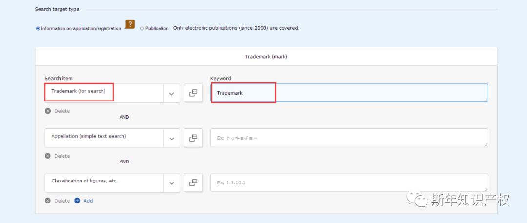Click the Search item column label
Image resolution: width=527 pixels, height=223 pixels.
(x=59, y=78)
